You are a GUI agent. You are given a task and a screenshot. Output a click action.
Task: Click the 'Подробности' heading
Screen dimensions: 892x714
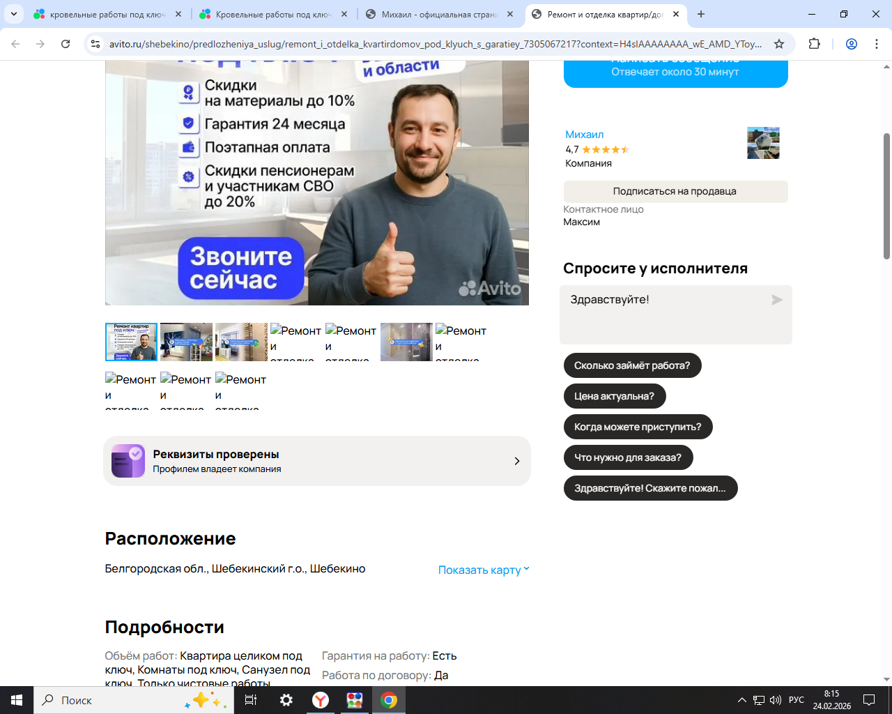[164, 628]
